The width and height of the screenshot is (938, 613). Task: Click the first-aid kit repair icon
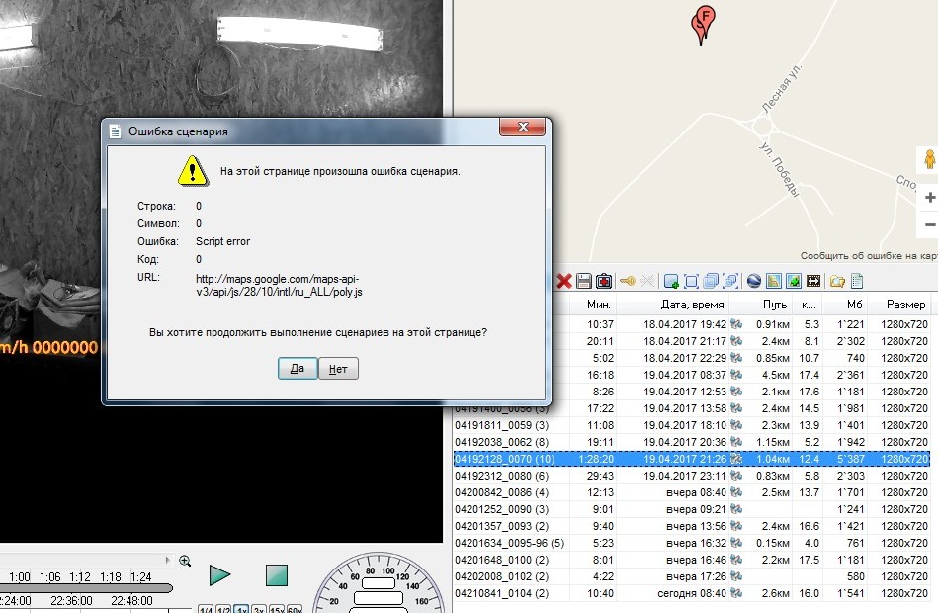[x=603, y=282]
